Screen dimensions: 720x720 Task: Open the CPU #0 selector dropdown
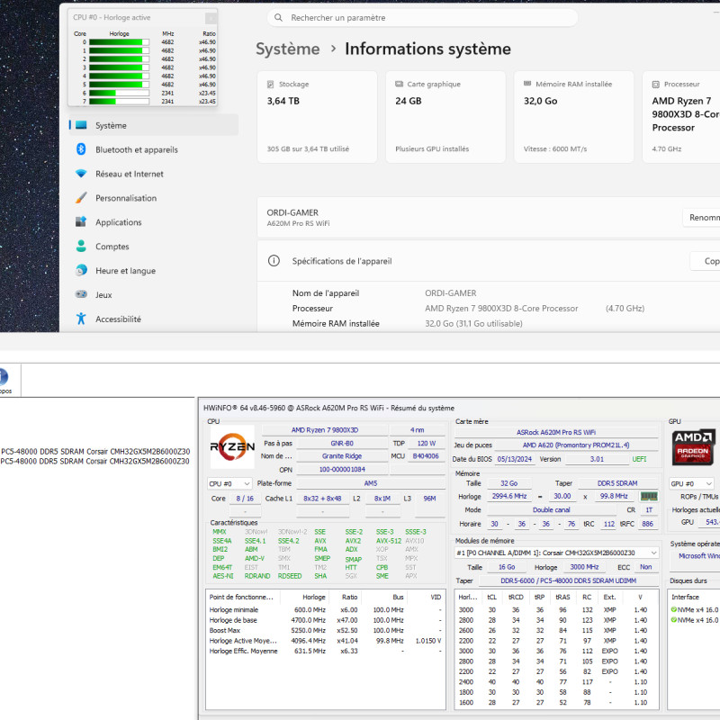(229, 484)
